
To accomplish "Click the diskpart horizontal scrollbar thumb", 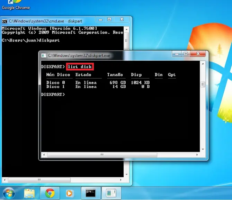I will pyautogui.click(x=102, y=155).
